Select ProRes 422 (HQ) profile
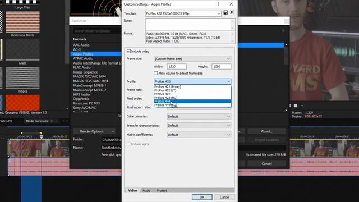Screen dimensions: 359x202 (x=192, y=98)
